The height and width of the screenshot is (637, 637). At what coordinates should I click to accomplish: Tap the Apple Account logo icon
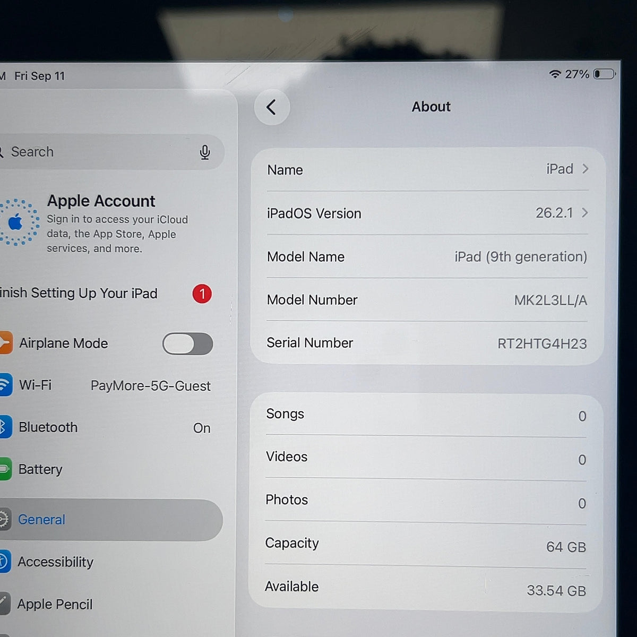17,222
